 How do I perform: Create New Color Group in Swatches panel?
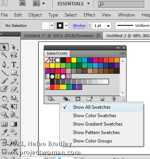(x=89, y=99)
